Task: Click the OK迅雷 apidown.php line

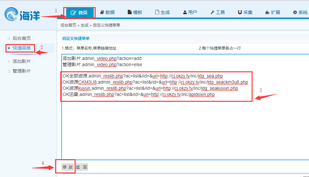Action: 138,94
